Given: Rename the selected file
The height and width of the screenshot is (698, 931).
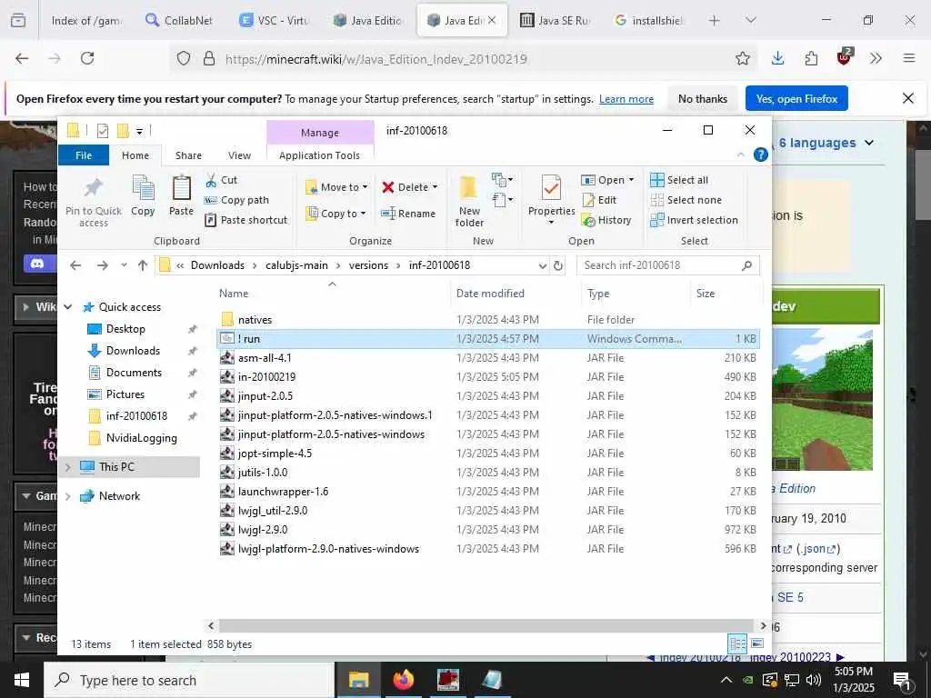Looking at the screenshot, I should coord(408,214).
